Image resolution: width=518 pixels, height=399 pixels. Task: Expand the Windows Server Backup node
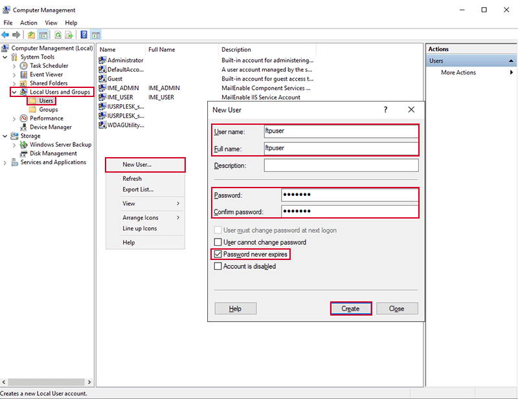pos(14,145)
